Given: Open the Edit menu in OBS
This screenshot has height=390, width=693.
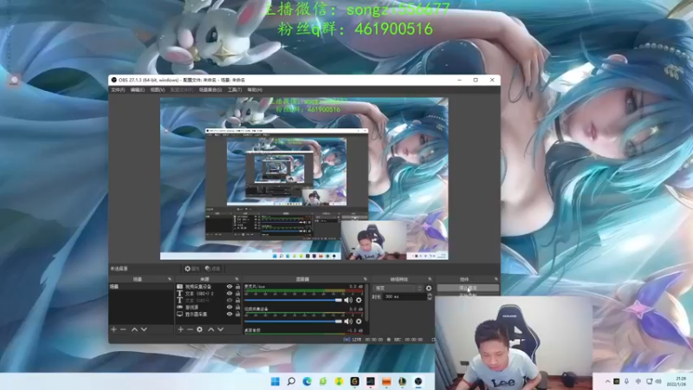Looking at the screenshot, I should [138, 90].
